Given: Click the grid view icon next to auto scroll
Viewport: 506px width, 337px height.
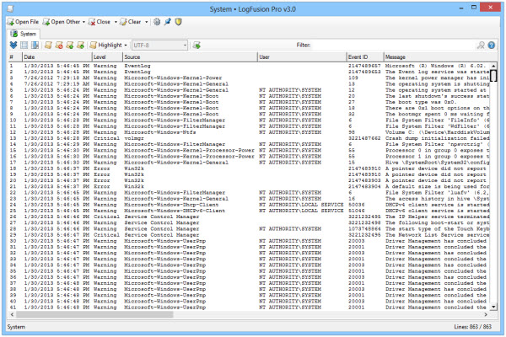Looking at the screenshot, I should pos(24,45).
